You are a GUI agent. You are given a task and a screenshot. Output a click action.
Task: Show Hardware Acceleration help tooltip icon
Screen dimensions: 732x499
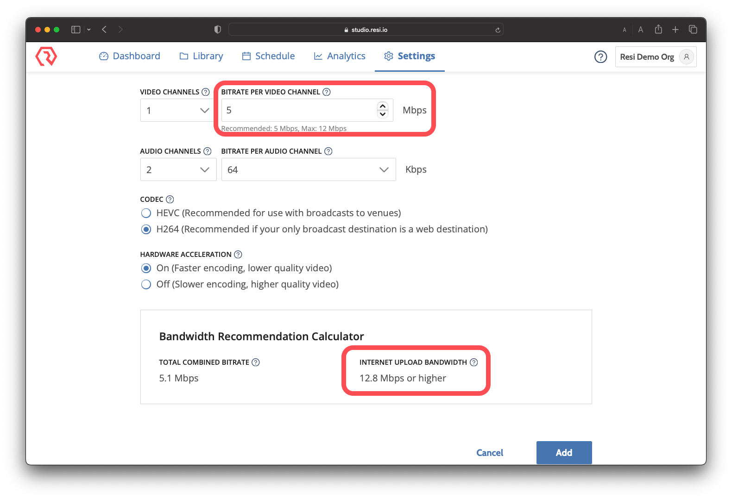pos(238,255)
